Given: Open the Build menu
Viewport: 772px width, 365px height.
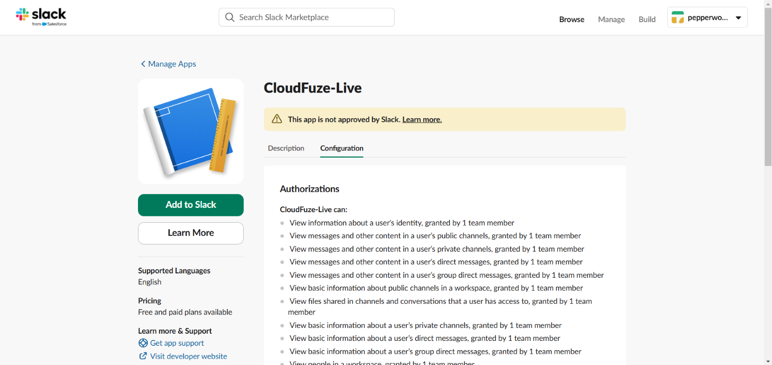Looking at the screenshot, I should coord(647,19).
